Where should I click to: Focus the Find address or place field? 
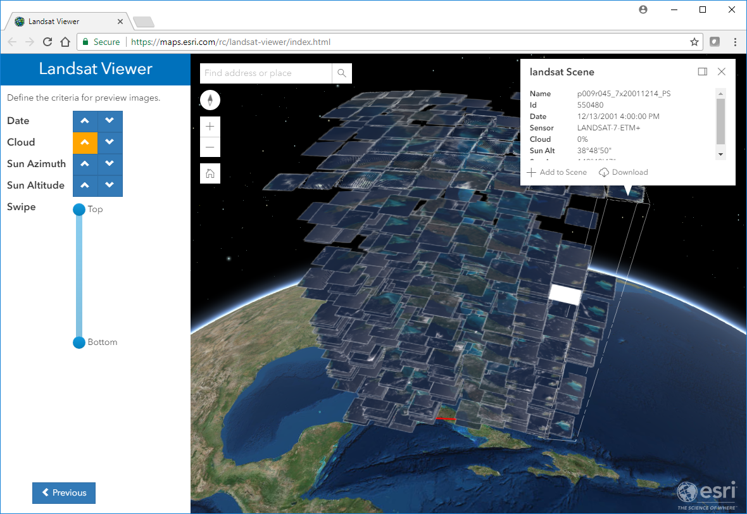click(266, 73)
